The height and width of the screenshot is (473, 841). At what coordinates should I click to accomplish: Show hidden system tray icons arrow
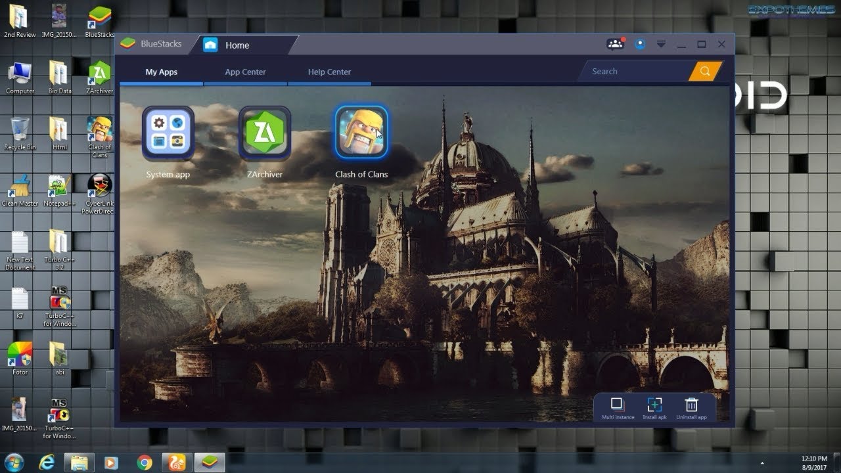pyautogui.click(x=761, y=463)
